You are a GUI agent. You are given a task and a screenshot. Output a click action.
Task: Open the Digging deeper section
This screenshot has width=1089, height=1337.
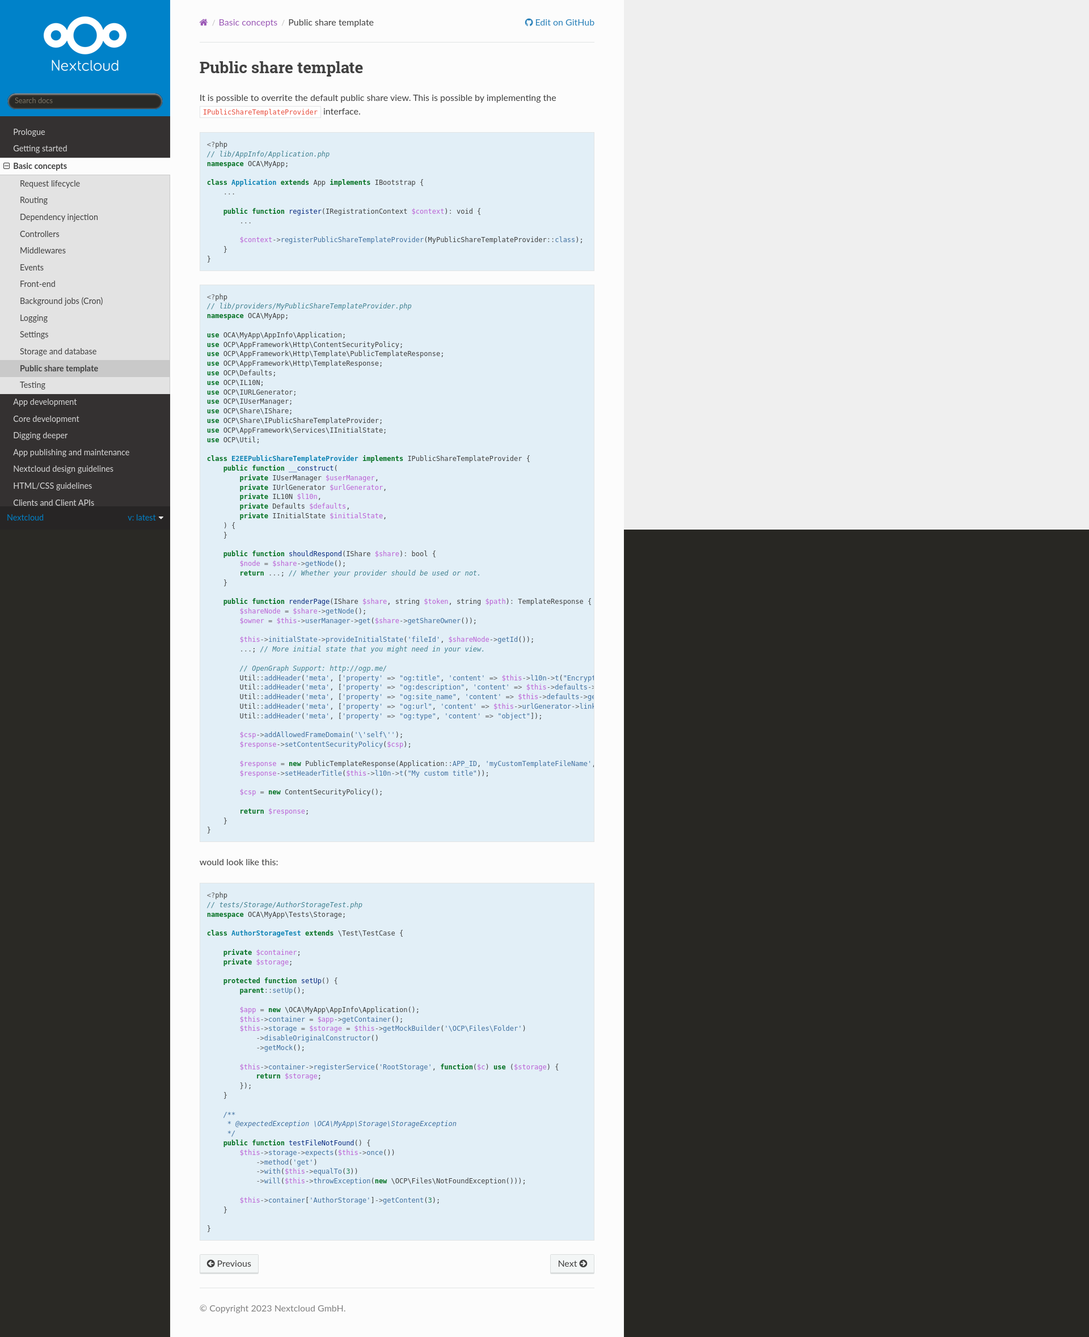tap(40, 435)
